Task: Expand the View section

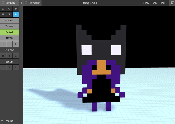Action: click(9, 121)
